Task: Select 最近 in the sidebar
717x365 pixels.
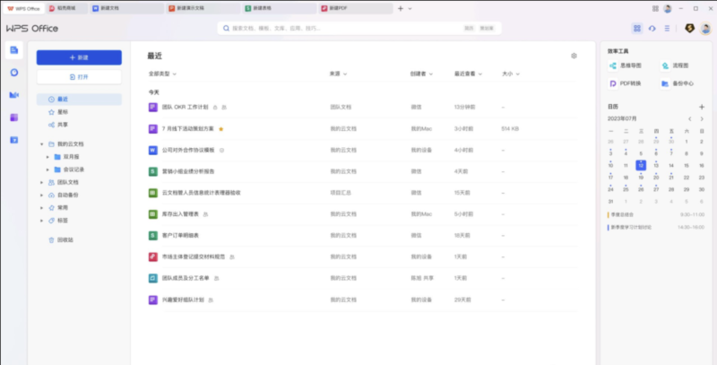Action: pos(79,100)
